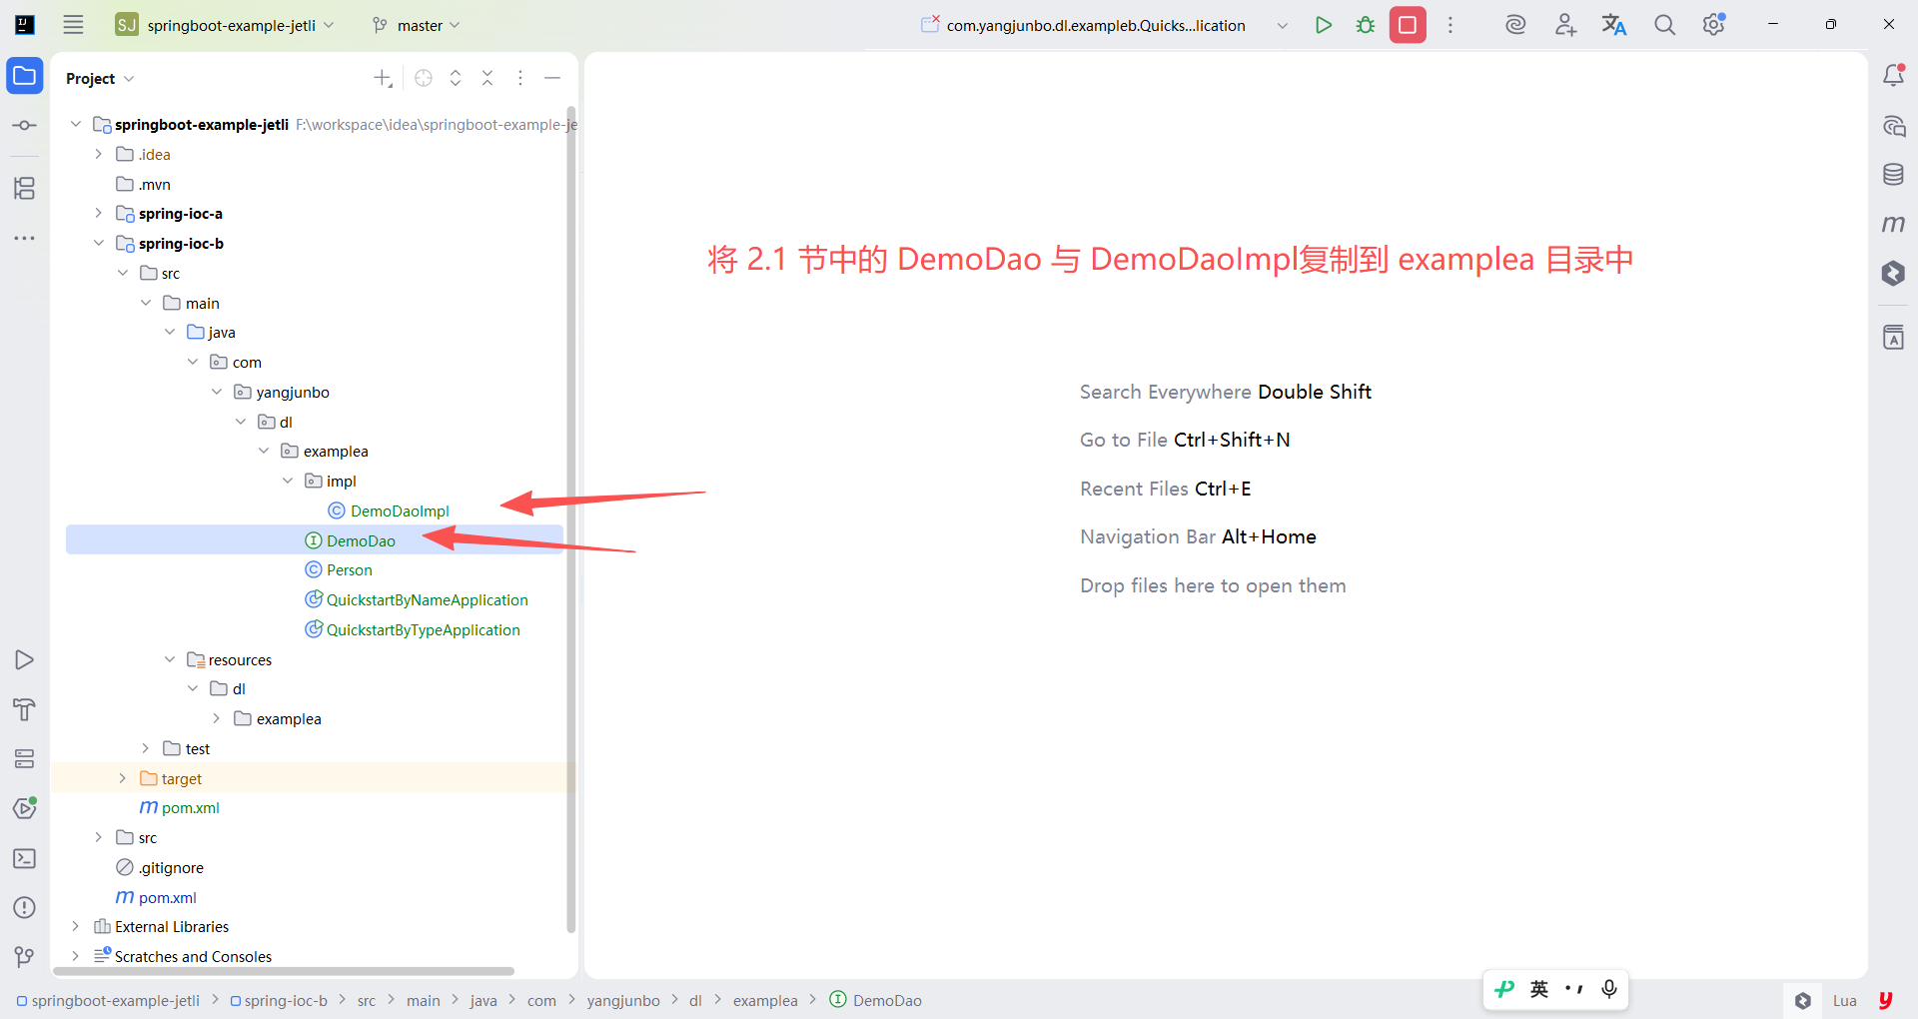Open the Maven tool window

click(x=1894, y=224)
